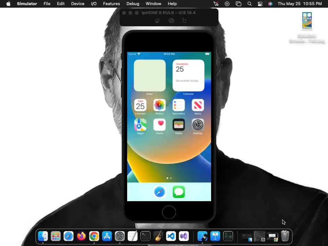Open the Photos app icon
Screen dimensions: 328x246
pyautogui.click(x=160, y=105)
